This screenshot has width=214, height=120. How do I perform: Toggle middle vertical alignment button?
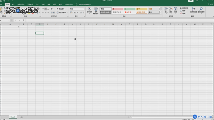click(46, 9)
